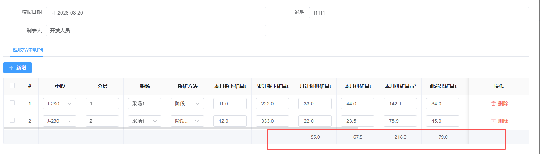Click 本月采下矿量t input in row 1
Image resolution: width=540 pixels, height=154 pixels.
tap(230, 104)
